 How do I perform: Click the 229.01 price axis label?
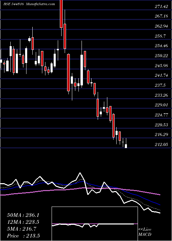[x=161, y=105]
